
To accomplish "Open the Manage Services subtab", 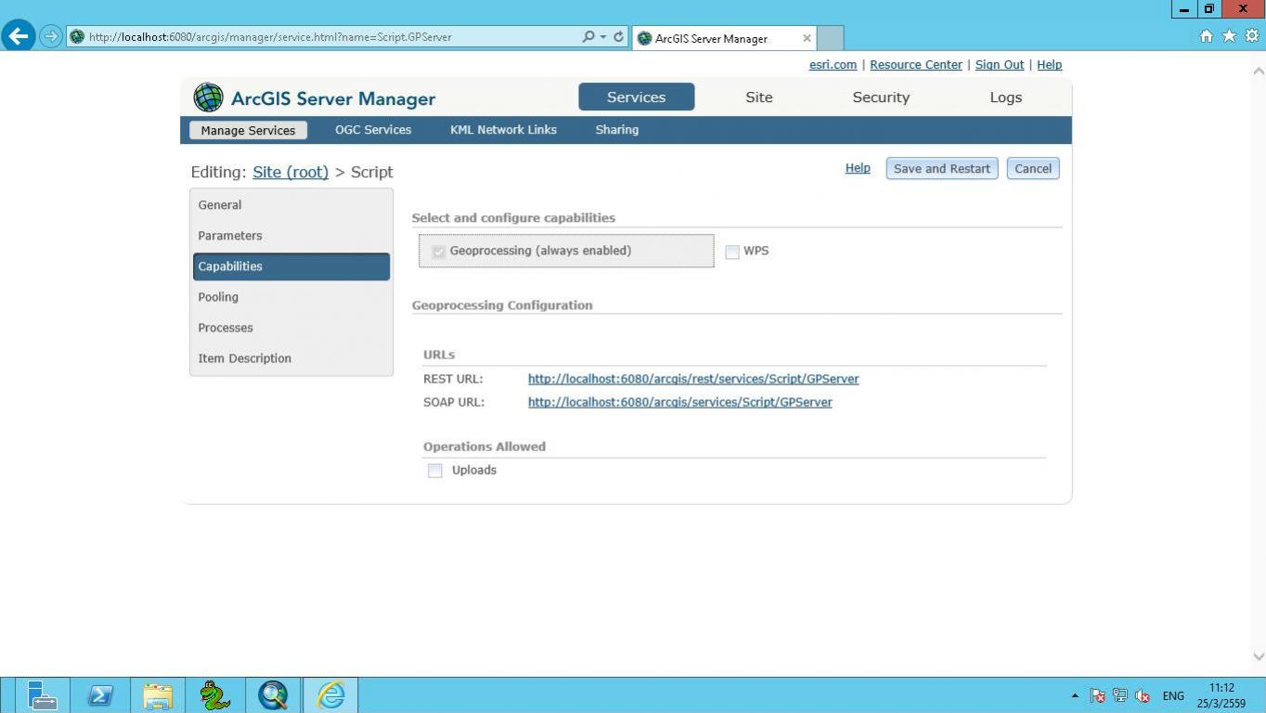I will coord(248,130).
